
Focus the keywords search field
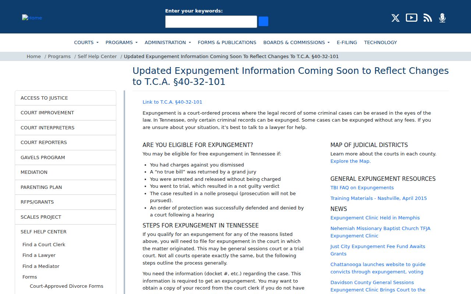point(211,22)
